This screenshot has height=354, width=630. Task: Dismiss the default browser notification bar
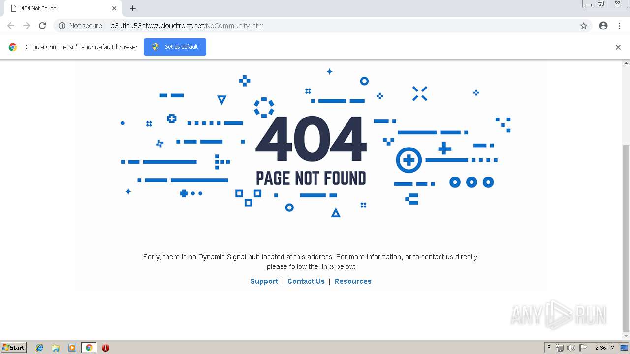pyautogui.click(x=618, y=47)
